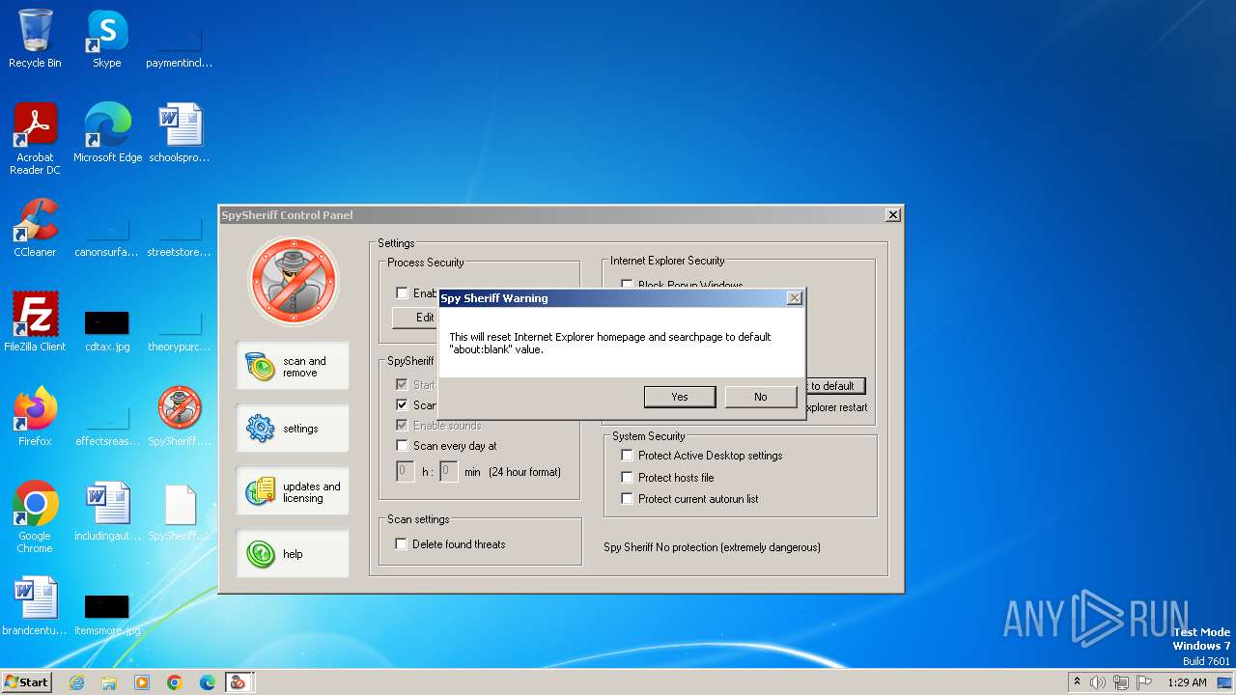Open brandcentu Word document icon
The width and height of the screenshot is (1236, 695).
(35, 606)
